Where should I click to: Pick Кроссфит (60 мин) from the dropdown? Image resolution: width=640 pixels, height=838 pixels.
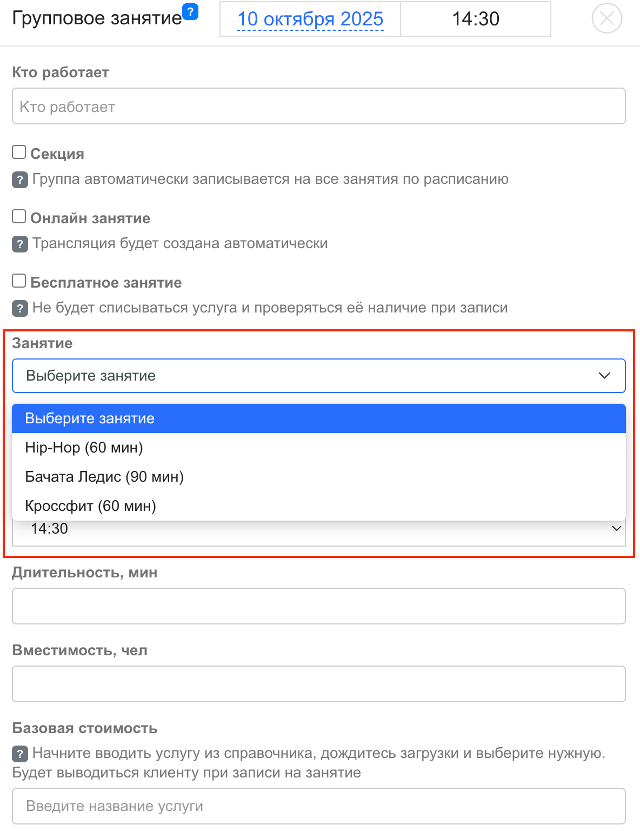90,506
